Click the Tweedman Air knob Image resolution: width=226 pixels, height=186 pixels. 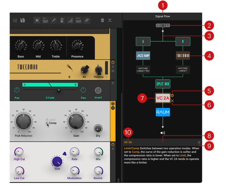tap(85, 69)
